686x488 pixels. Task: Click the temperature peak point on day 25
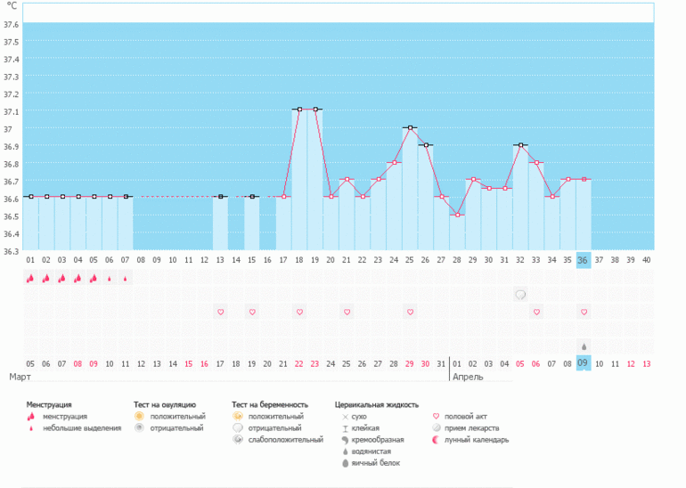(410, 127)
